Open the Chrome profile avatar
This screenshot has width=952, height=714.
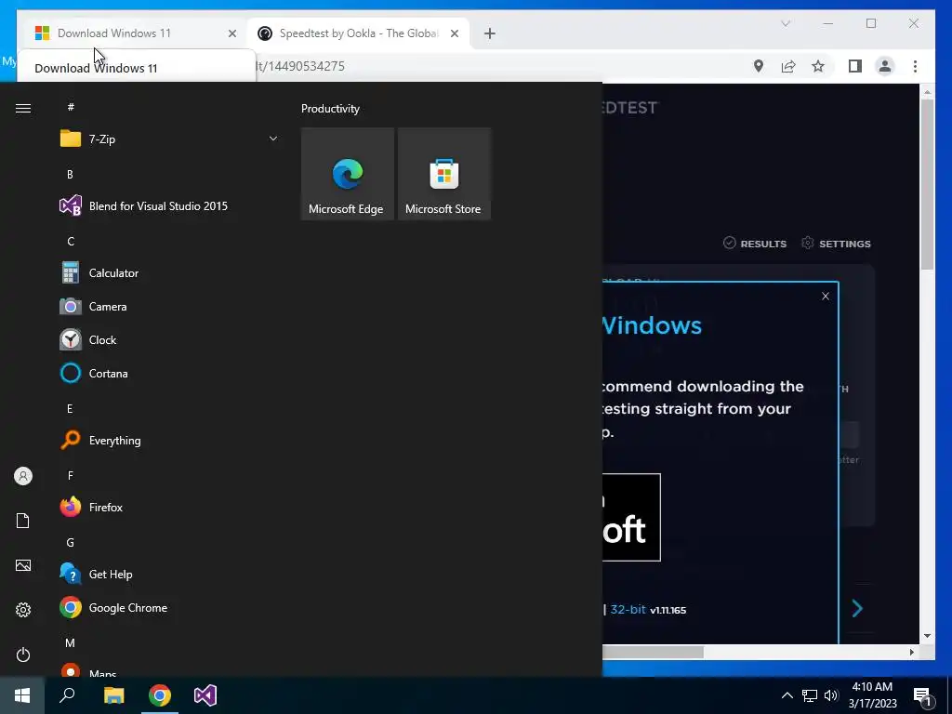coord(885,66)
